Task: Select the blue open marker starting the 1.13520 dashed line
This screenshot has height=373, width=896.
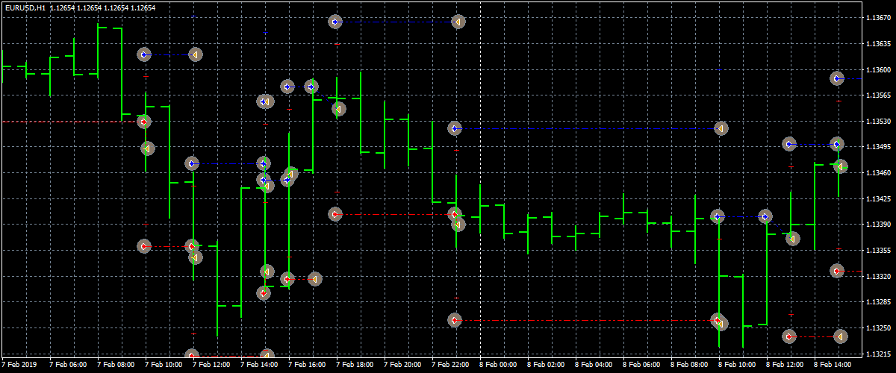Action: click(x=455, y=128)
